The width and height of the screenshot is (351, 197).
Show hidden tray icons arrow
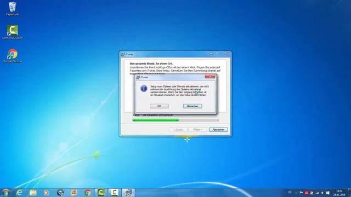coord(296,193)
